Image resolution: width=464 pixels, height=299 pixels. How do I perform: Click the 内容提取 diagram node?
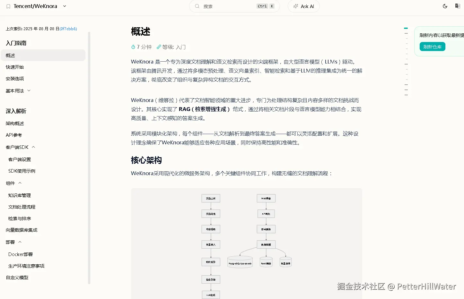coord(211,229)
